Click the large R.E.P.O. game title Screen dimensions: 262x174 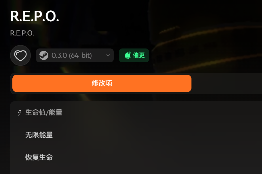[x=35, y=16]
